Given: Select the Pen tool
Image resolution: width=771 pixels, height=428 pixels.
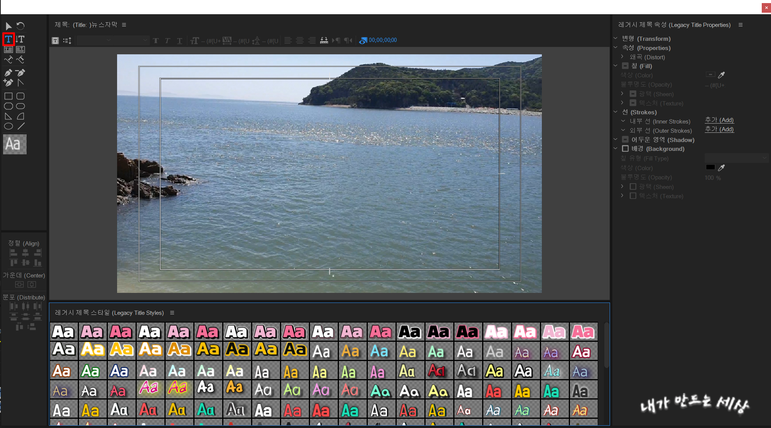Looking at the screenshot, I should 8,73.
